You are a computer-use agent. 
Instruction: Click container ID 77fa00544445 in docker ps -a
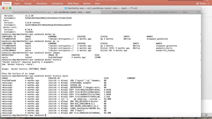pyautogui.click(x=9, y=46)
